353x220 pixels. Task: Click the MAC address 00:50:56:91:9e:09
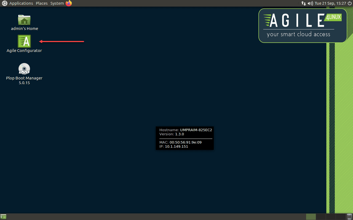coord(186,142)
